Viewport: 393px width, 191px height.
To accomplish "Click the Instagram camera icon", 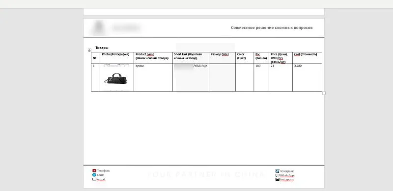I will (x=277, y=179).
